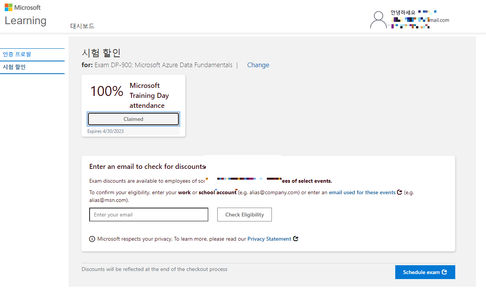The width and height of the screenshot is (486, 304).
Task: Click the privacy info circle icon
Action: click(x=92, y=239)
